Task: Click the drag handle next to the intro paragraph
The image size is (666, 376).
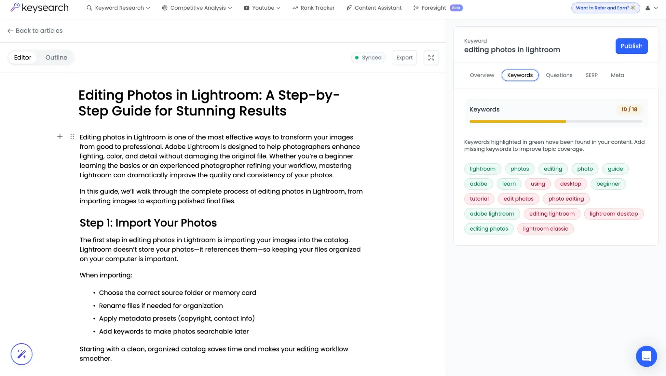Action: [x=72, y=136]
